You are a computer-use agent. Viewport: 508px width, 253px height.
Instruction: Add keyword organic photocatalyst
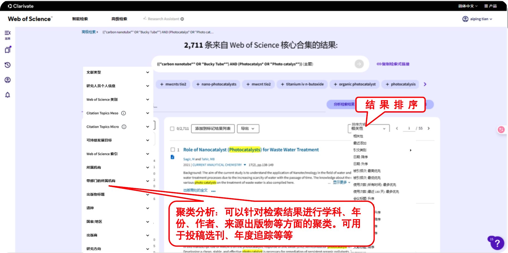pyautogui.click(x=355, y=84)
